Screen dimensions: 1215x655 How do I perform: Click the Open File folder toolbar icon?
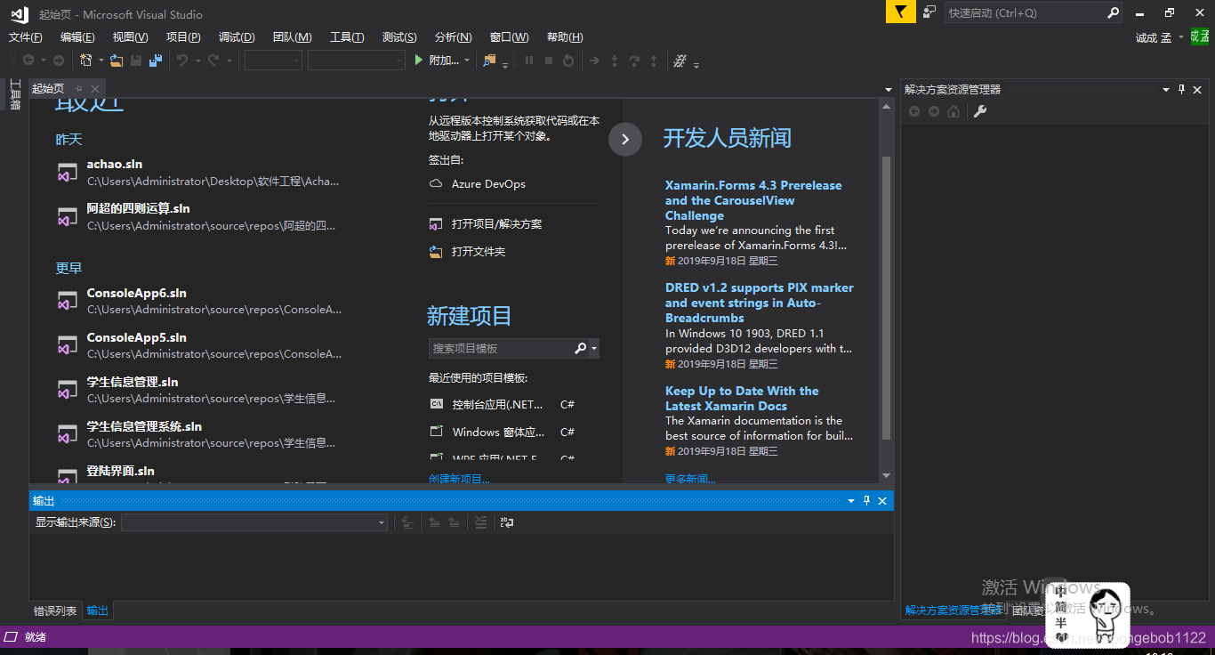(117, 61)
